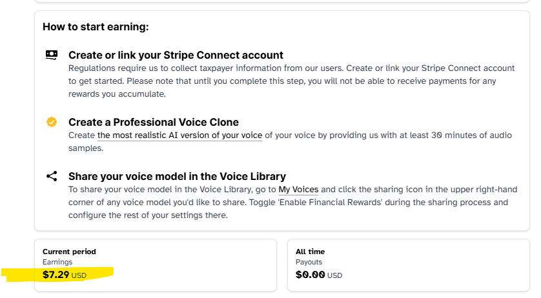
Task: Click the "How to start earning:" title
Action: [96, 27]
